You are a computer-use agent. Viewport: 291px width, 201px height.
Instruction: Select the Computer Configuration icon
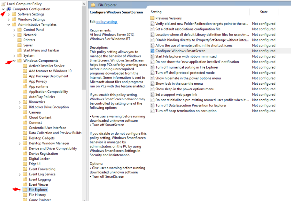tap(9, 9)
